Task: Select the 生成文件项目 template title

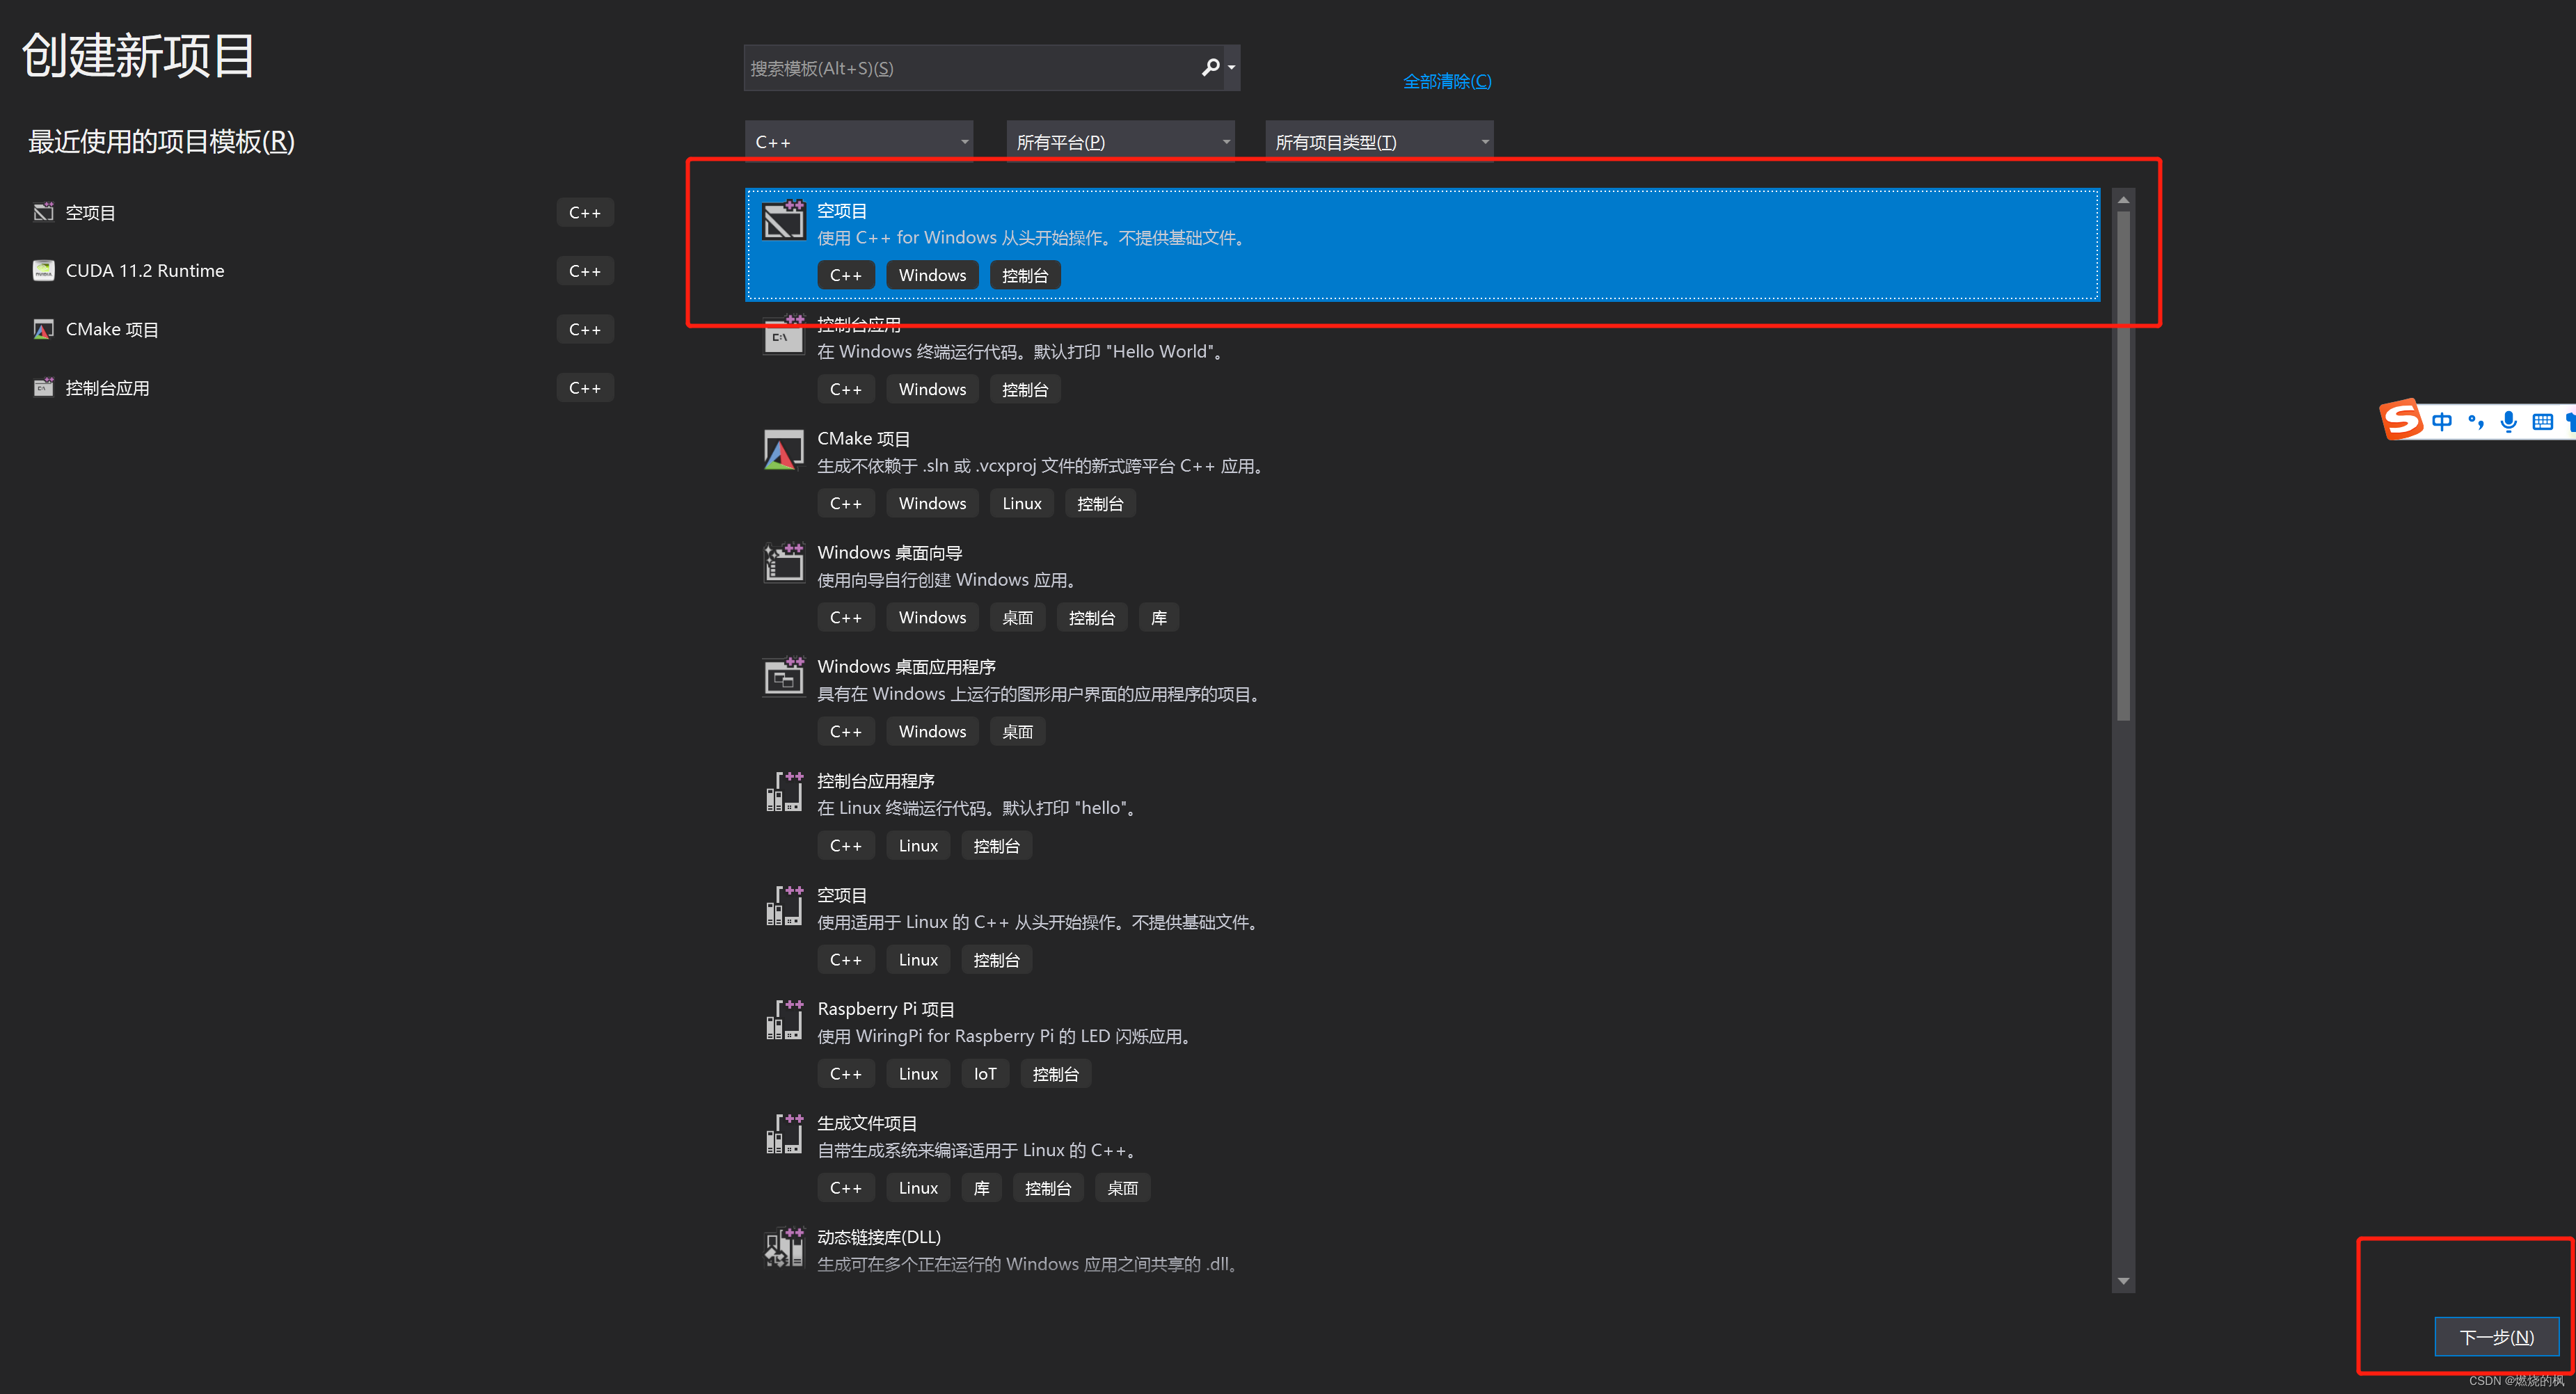Action: [x=867, y=1123]
